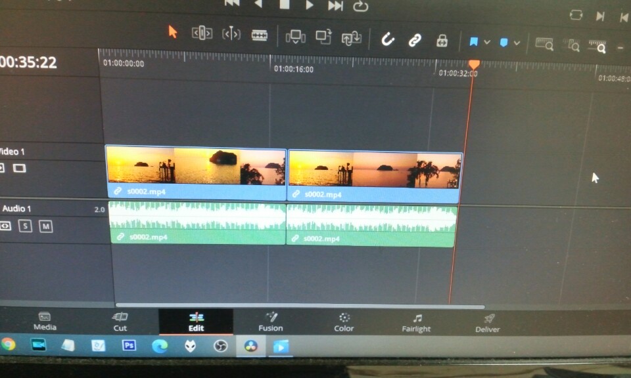Select second s0002.mp4 video clip

pyautogui.click(x=375, y=177)
